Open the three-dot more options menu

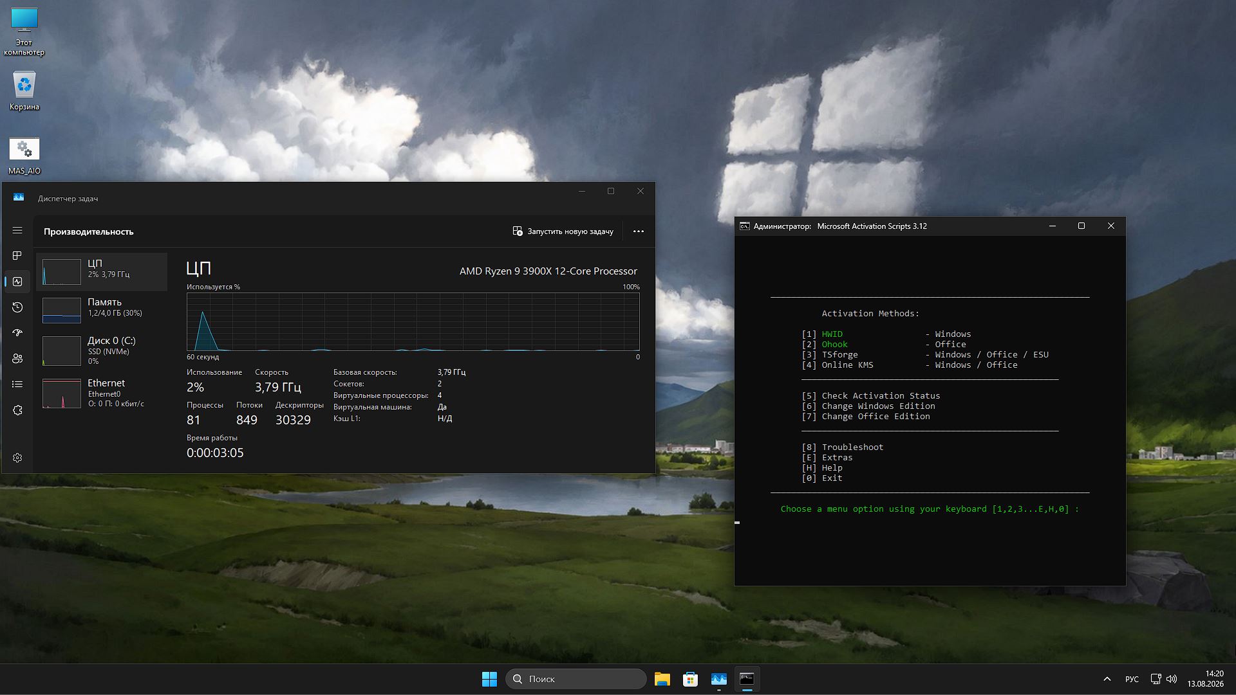(639, 231)
